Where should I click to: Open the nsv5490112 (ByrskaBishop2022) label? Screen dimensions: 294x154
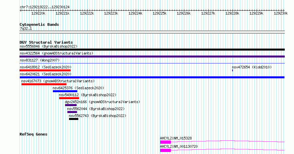point(88,95)
